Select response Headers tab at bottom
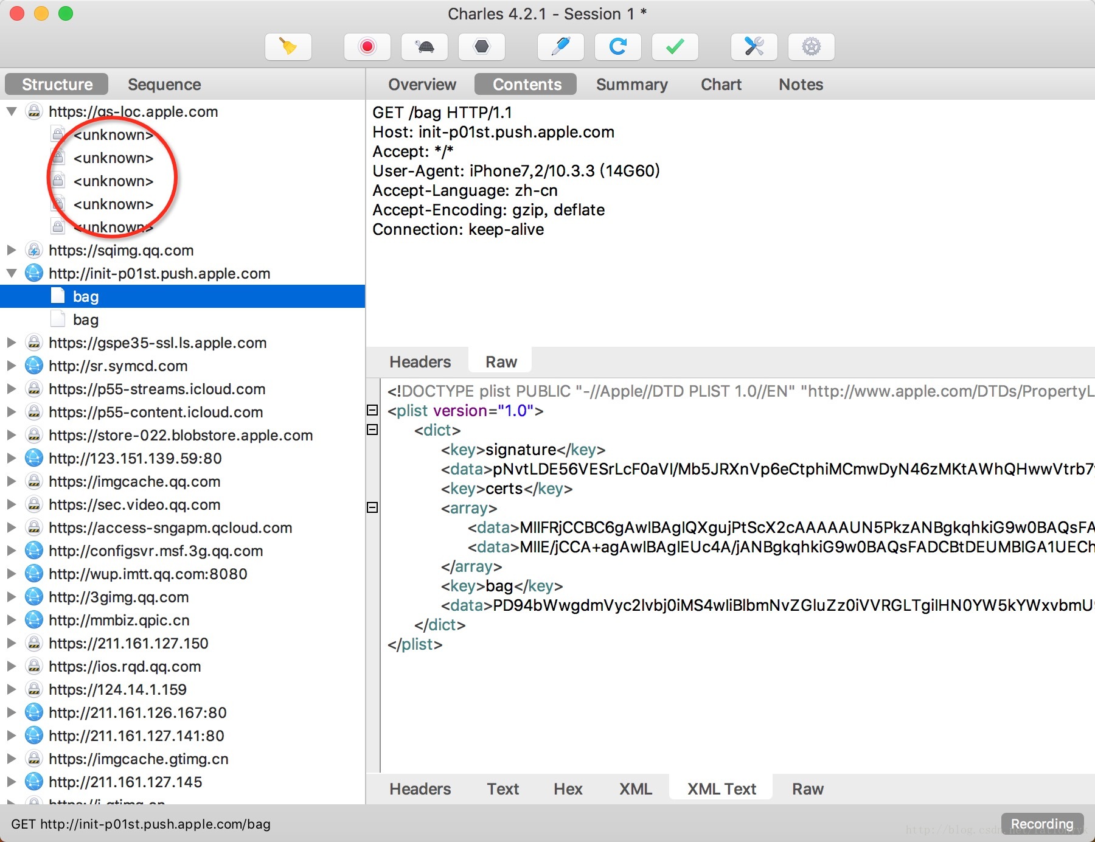 tap(420, 788)
